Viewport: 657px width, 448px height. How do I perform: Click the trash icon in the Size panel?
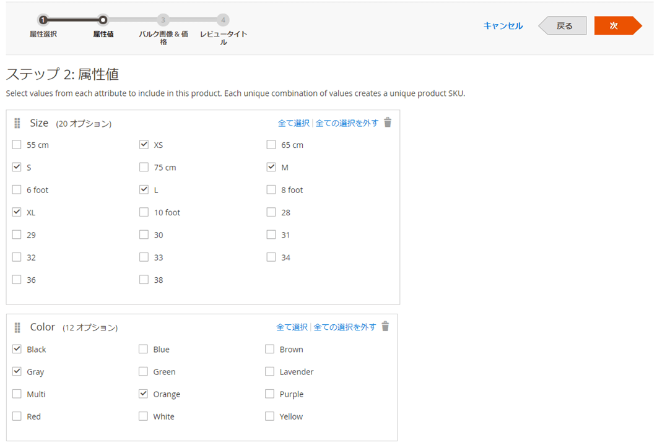[x=387, y=123]
